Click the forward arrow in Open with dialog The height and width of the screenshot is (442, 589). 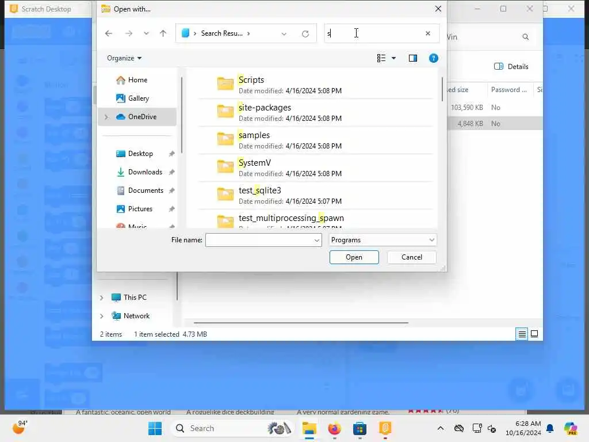pyautogui.click(x=129, y=33)
